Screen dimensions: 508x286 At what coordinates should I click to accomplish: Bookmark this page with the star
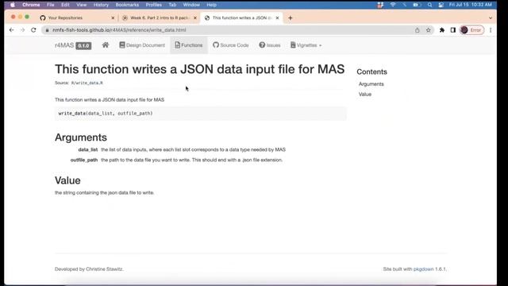point(429,30)
